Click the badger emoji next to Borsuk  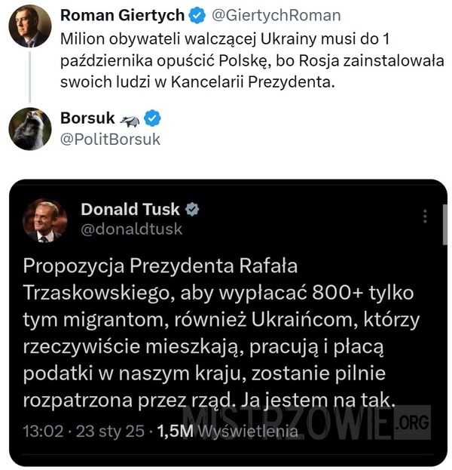point(130,121)
